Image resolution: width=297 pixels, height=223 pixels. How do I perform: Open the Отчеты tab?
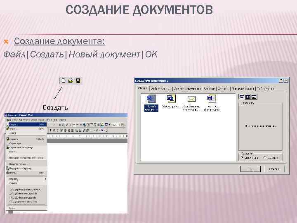pyautogui.click(x=223, y=88)
